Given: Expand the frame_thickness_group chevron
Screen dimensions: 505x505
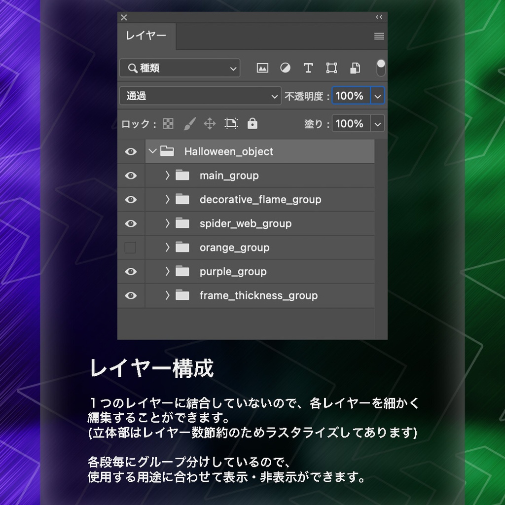Looking at the screenshot, I should 168,295.
